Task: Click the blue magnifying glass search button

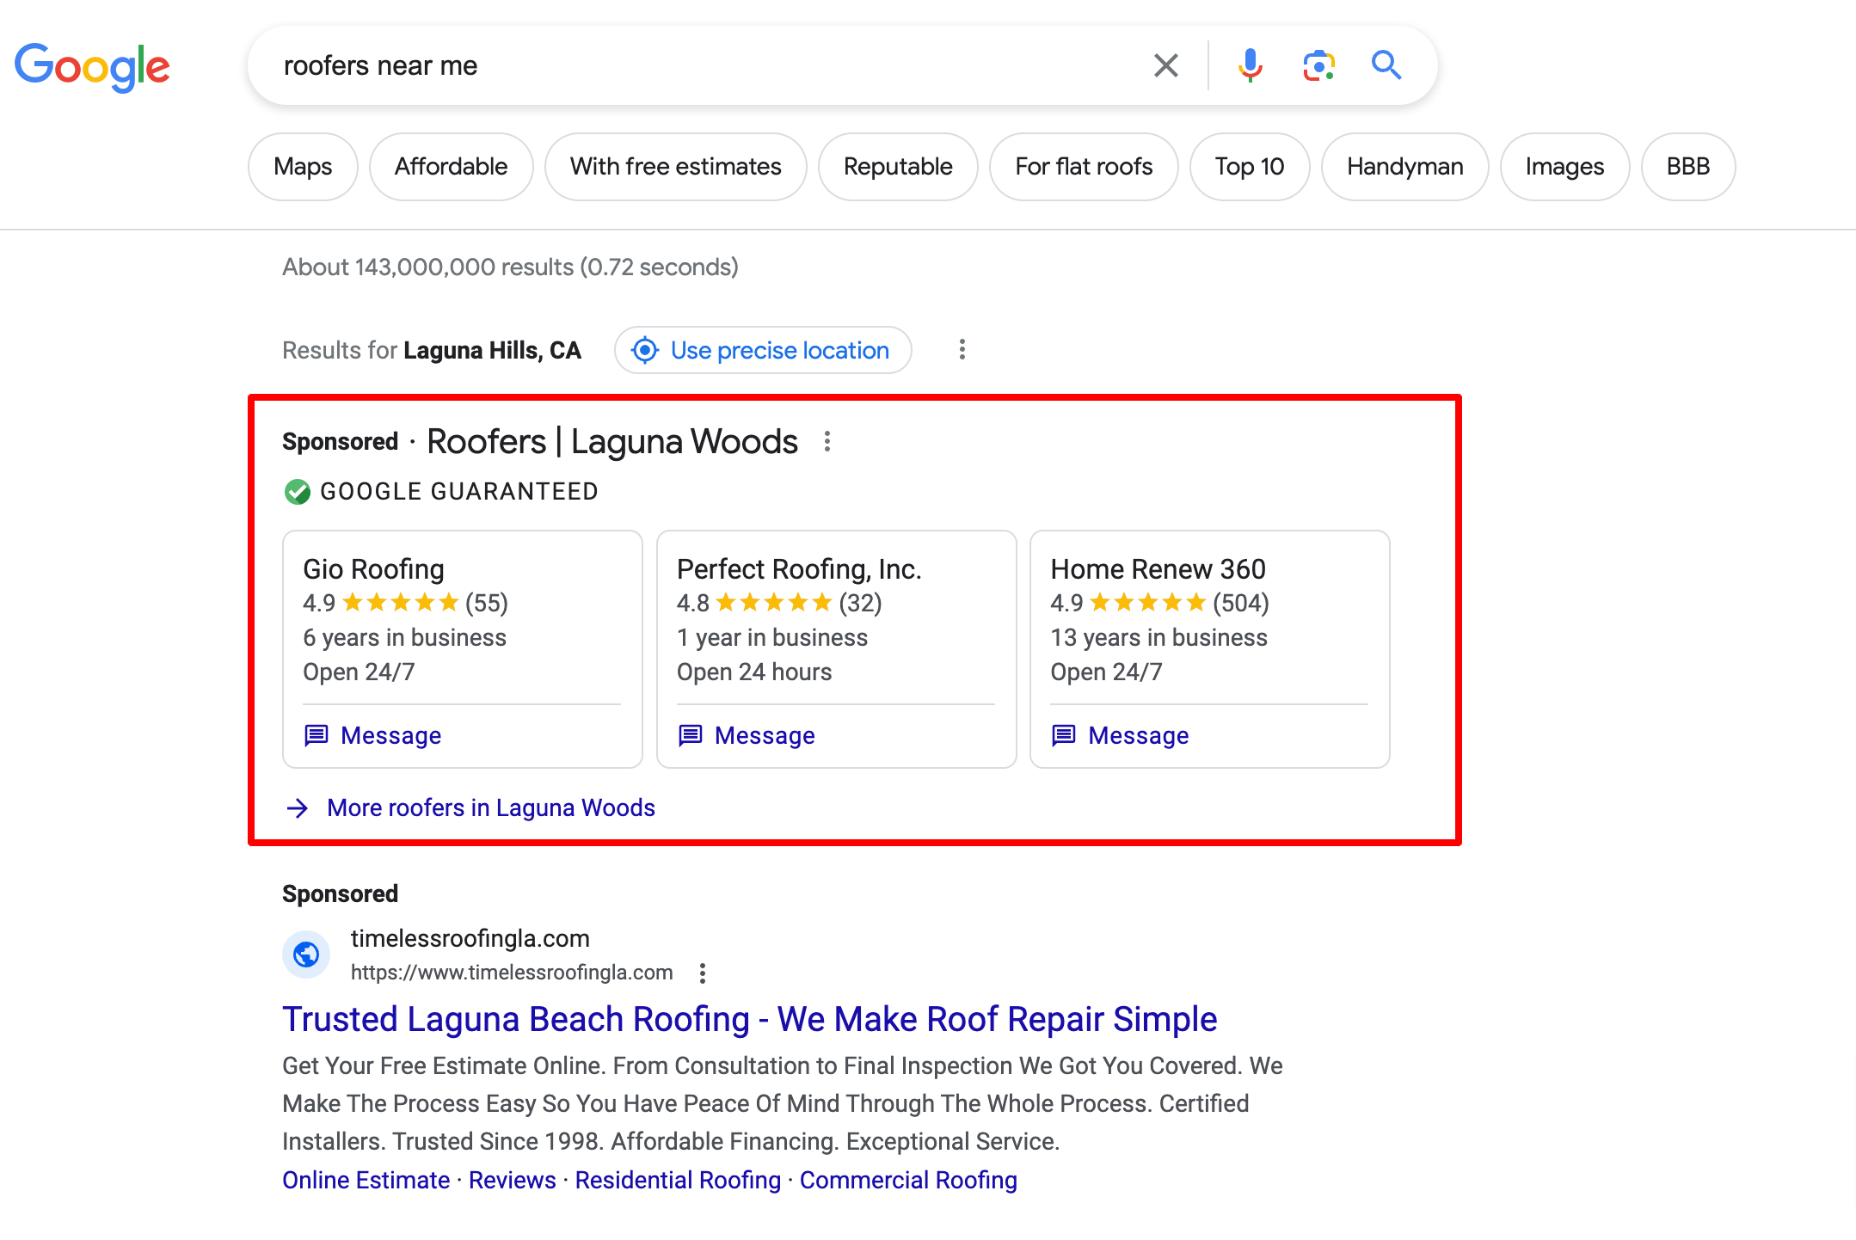Action: coord(1386,65)
